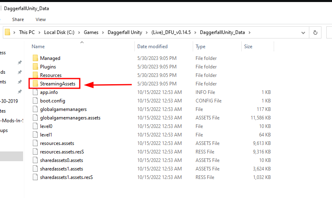Open the -Mods-In- sidebar item

12,121
